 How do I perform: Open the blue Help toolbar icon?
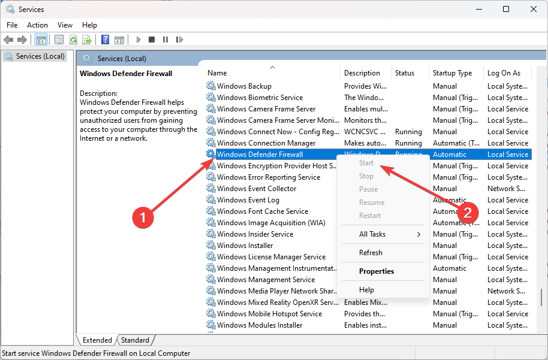pos(105,40)
